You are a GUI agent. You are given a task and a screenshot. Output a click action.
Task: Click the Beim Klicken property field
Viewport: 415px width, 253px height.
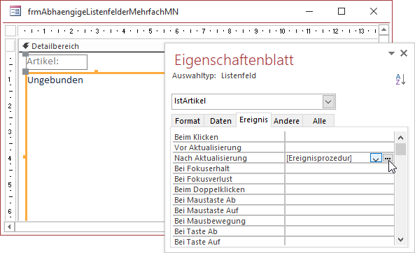point(339,137)
